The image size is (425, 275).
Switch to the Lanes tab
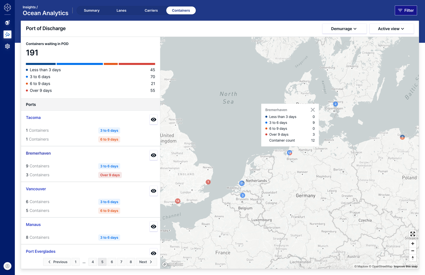click(x=121, y=10)
